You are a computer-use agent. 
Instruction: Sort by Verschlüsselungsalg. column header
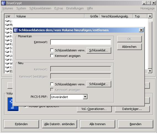116,16
